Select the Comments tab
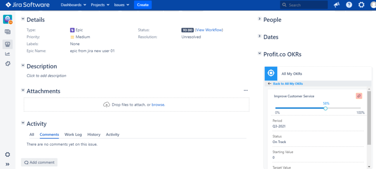The image size is (376, 169). [49, 135]
